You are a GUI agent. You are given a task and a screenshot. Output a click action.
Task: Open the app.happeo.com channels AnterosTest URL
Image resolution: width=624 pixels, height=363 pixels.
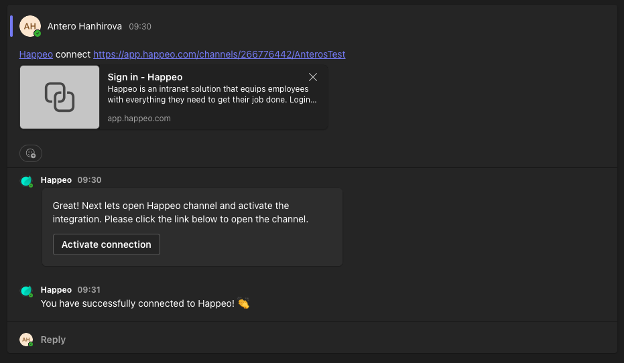click(219, 54)
